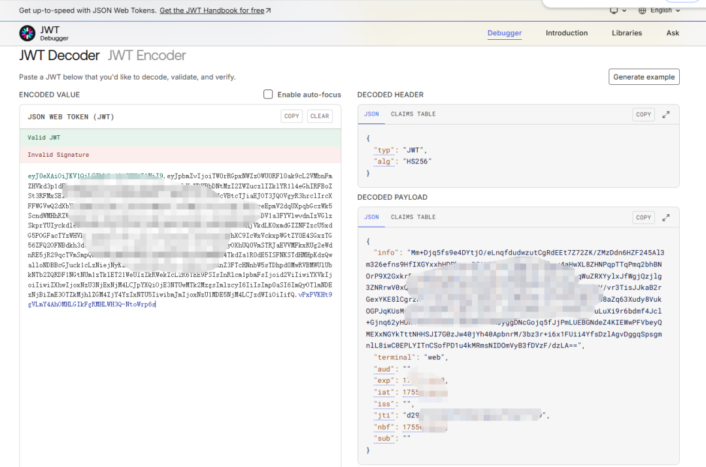Expand the decoded payload panel fullscreen icon
This screenshot has height=467, width=706.
coord(666,217)
